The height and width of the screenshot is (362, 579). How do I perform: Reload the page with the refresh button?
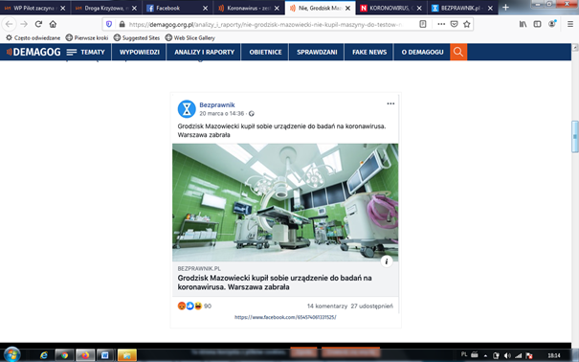pos(38,24)
